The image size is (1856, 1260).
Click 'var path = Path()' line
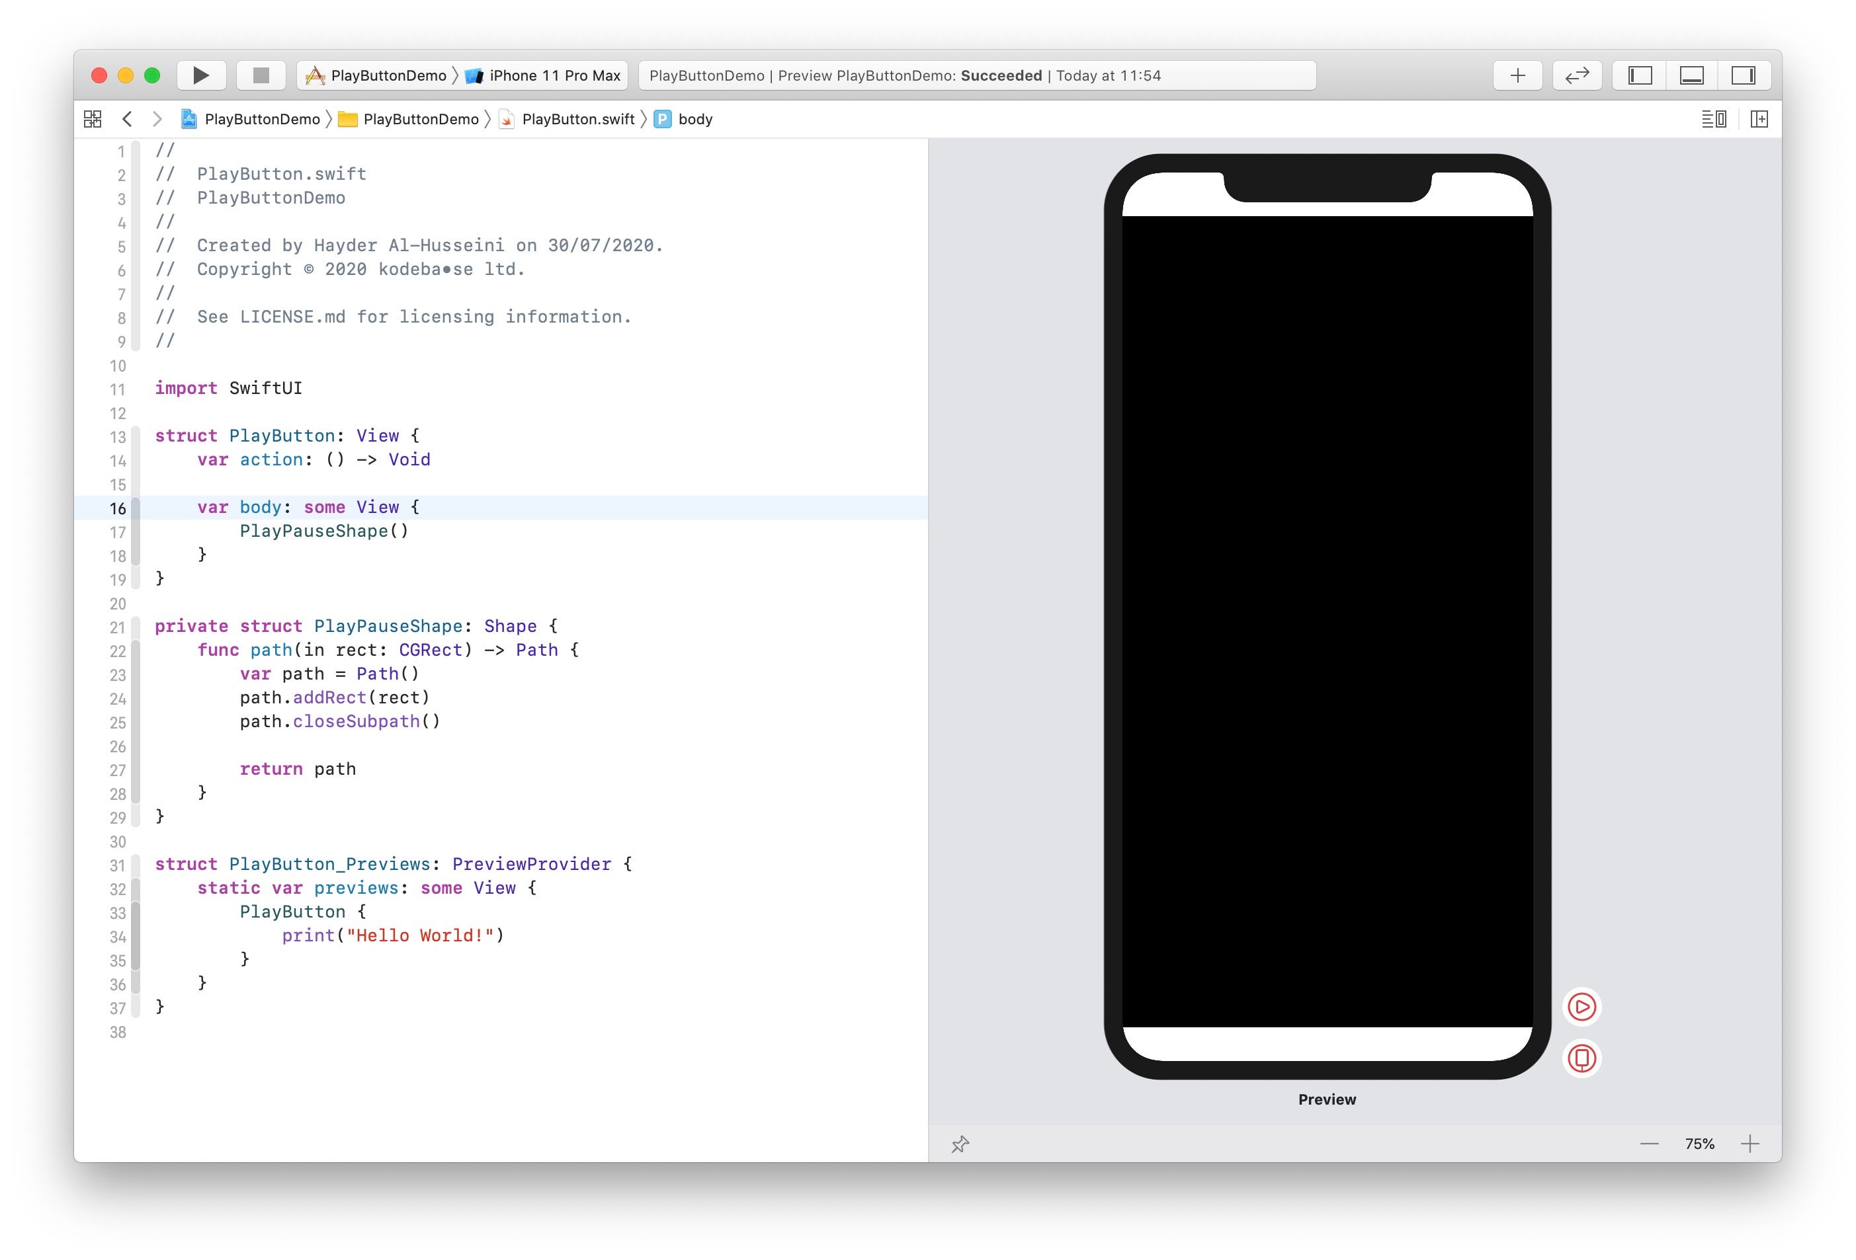click(329, 674)
